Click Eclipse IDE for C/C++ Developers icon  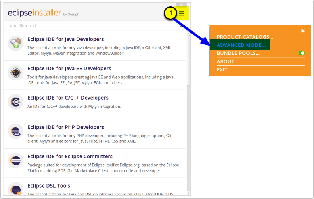[x=16, y=102]
